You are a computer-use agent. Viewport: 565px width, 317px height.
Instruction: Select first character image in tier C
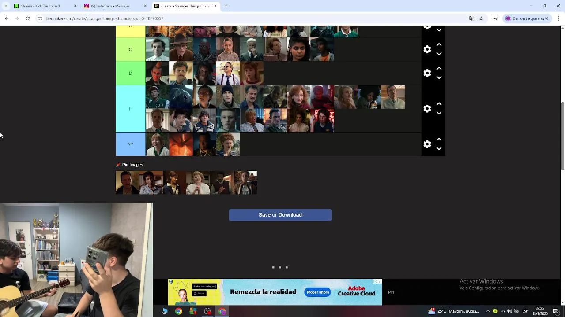pyautogui.click(x=157, y=49)
